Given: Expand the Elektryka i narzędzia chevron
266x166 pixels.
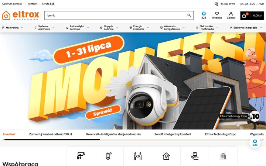Looking at the screenshot, I should (x=261, y=28).
